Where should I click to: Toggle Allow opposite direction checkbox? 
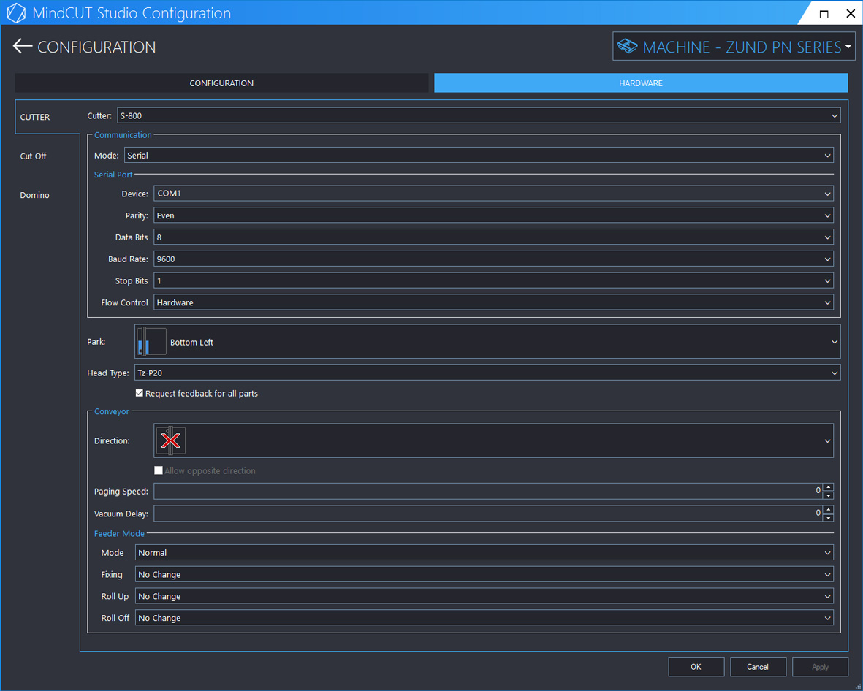tap(159, 470)
